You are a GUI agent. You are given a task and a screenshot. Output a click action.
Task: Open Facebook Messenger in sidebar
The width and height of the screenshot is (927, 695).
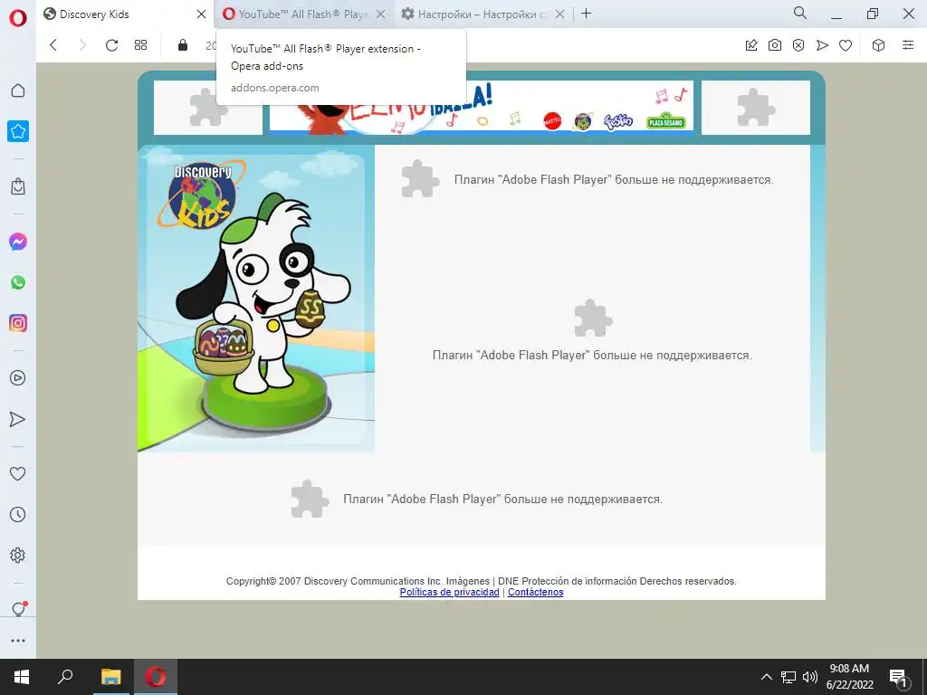point(18,242)
